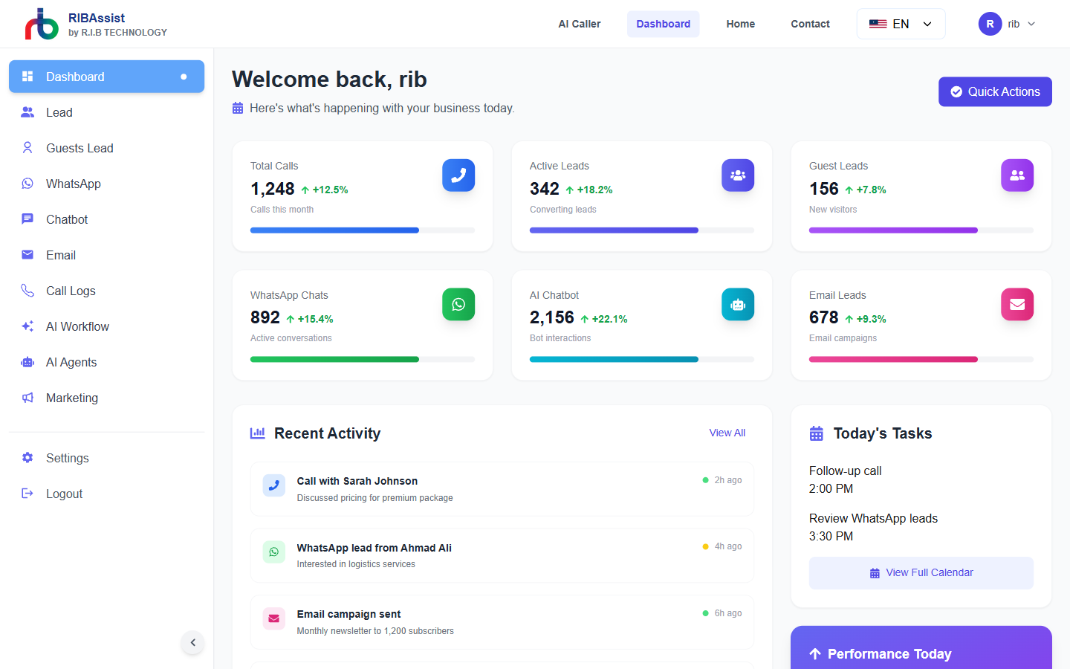The image size is (1070, 669).
Task: Open the WhatsApp section from the sidebar
Action: coord(74,184)
